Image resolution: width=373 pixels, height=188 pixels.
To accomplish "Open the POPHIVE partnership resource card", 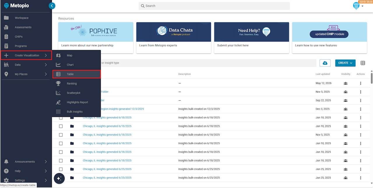I will tap(96, 38).
